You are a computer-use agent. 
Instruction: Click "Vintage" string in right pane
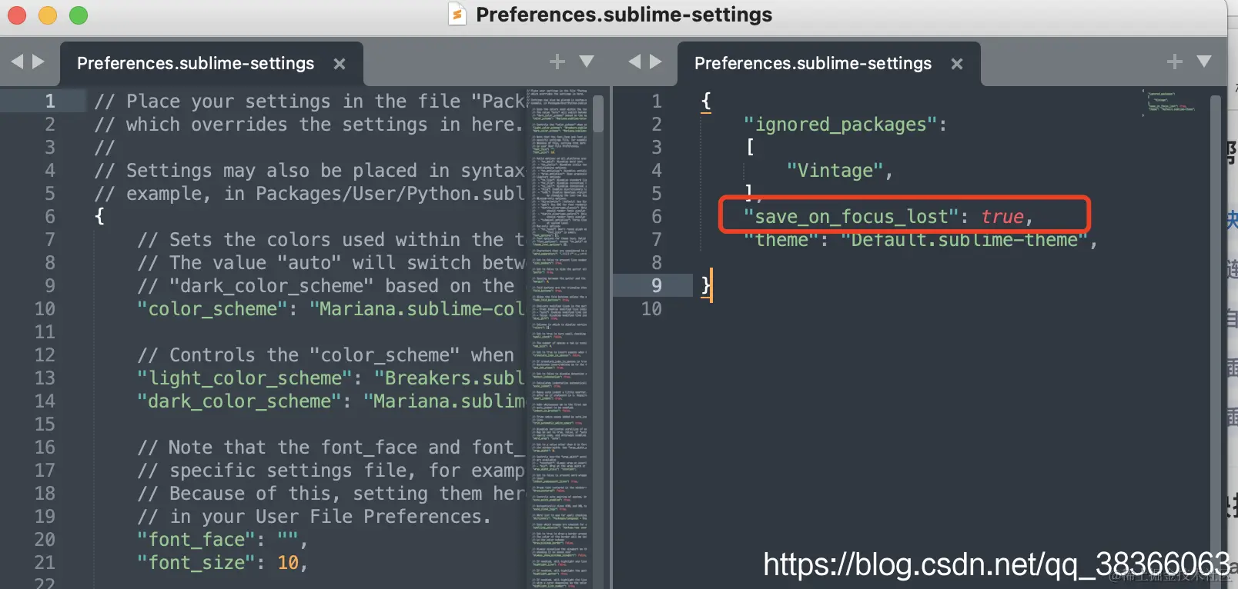[835, 171]
